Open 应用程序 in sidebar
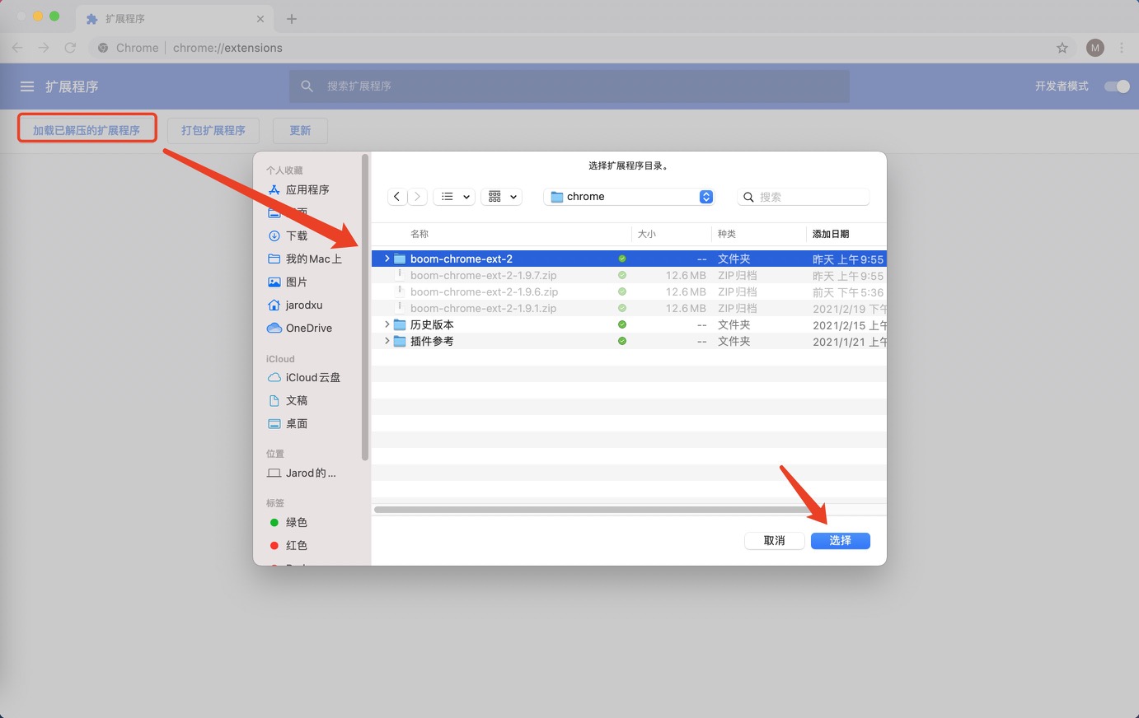Viewport: 1139px width, 718px height. pyautogui.click(x=299, y=189)
